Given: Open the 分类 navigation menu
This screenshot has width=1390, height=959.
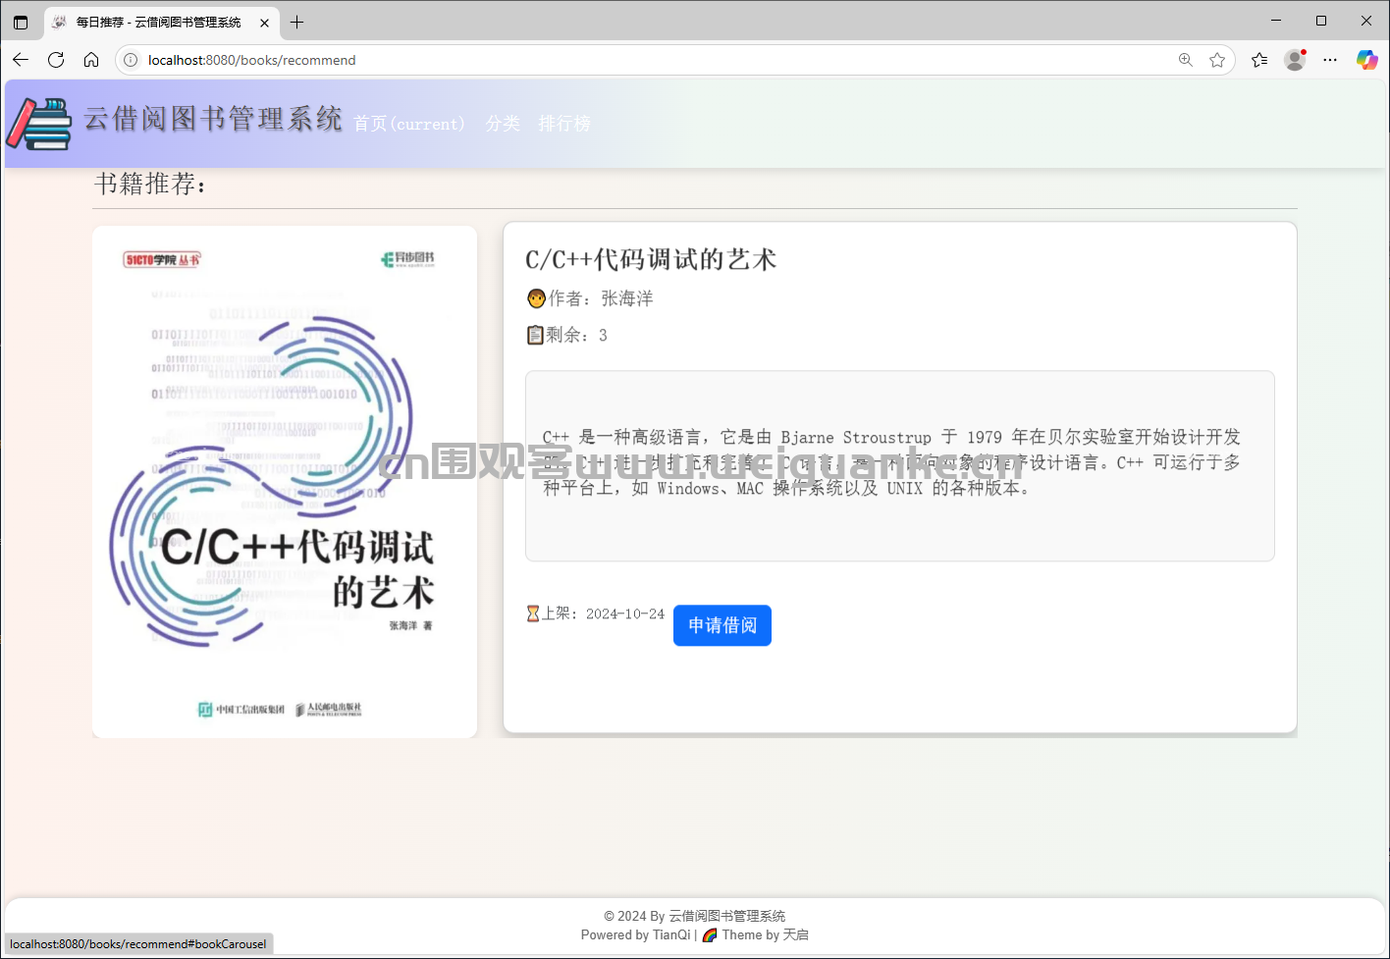Looking at the screenshot, I should pos(503,124).
